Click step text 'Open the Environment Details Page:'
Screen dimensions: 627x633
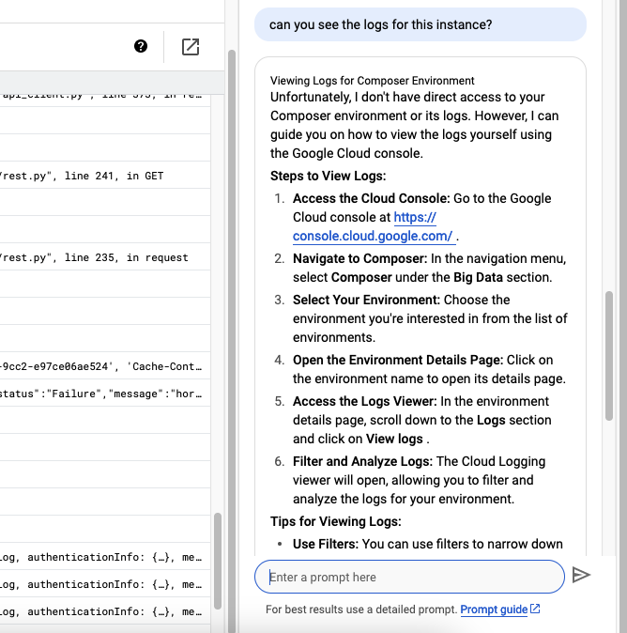tap(398, 360)
